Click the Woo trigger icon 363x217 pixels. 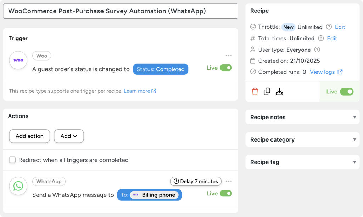[18, 60]
